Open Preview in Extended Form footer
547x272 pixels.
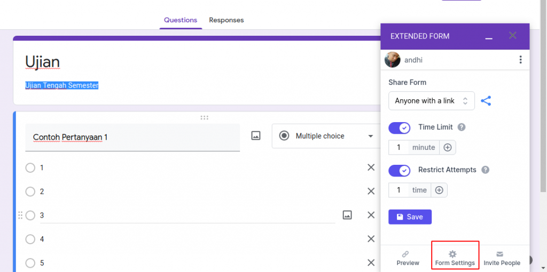point(408,259)
